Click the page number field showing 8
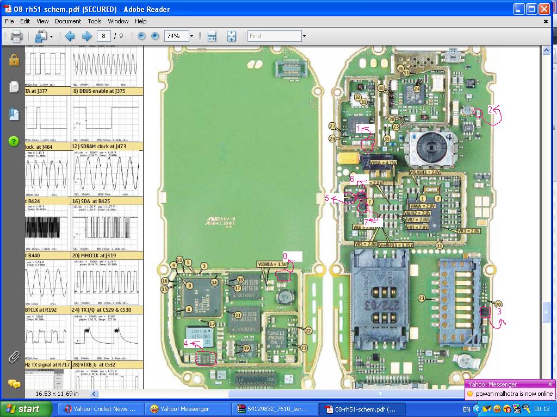This screenshot has height=417, width=557. (103, 36)
